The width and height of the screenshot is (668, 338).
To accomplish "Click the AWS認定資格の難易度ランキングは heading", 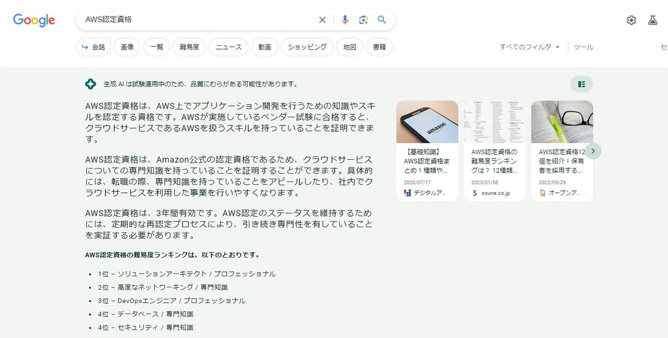I will point(172,255).
